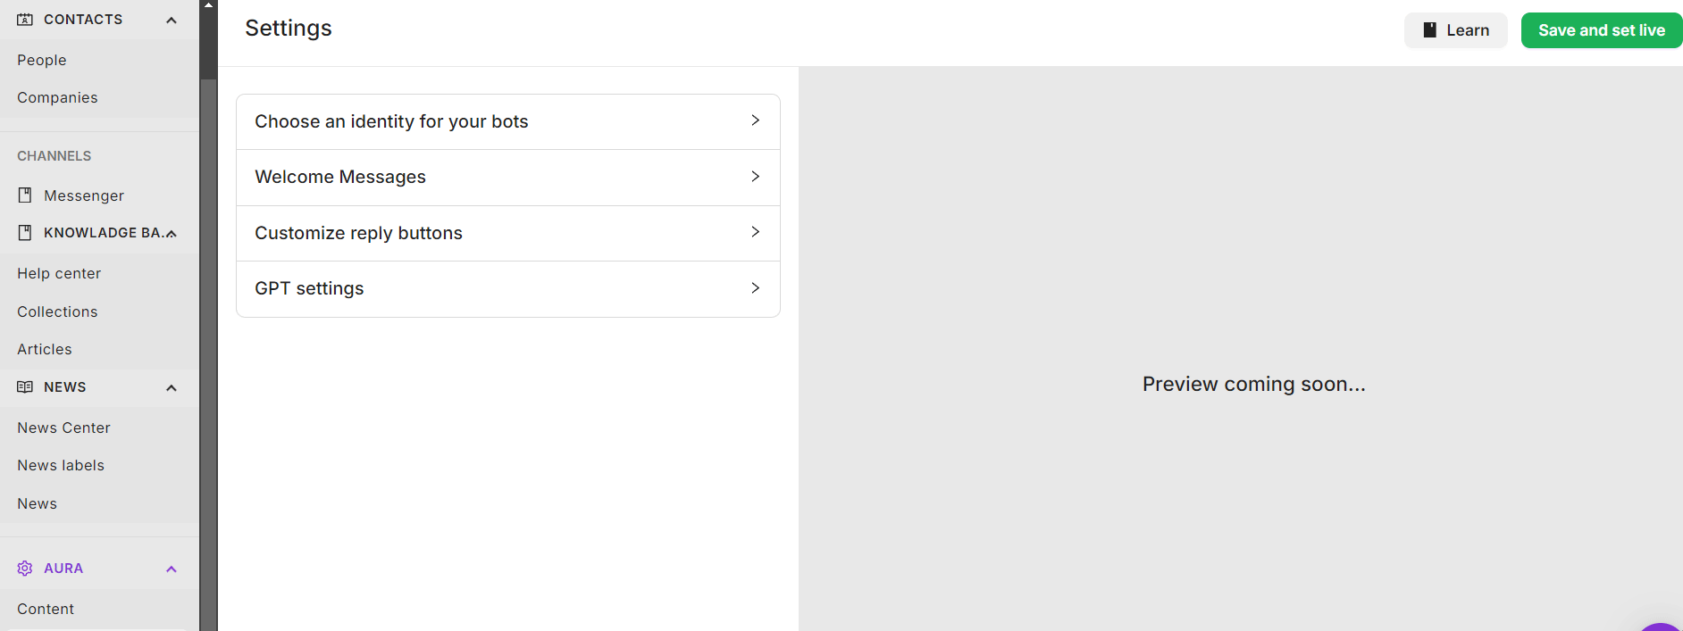This screenshot has height=631, width=1683.
Task: Expand the GPT settings row
Action: pyautogui.click(x=508, y=289)
